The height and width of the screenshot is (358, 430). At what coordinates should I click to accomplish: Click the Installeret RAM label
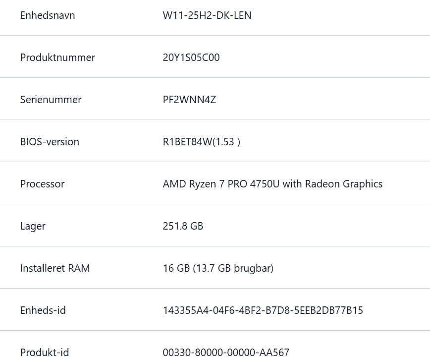tap(55, 268)
